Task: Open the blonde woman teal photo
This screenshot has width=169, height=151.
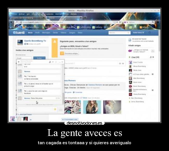Action: [92, 107]
